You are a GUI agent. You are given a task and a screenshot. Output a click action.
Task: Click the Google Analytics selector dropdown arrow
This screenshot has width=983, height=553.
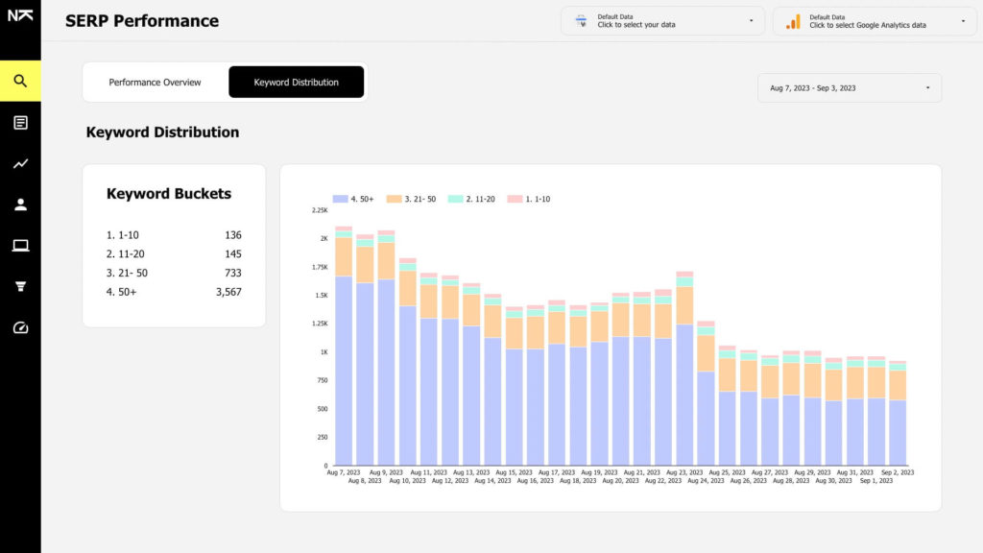click(963, 21)
